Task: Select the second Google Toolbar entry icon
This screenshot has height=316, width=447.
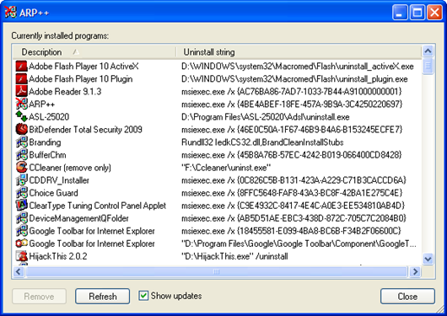Action: click(x=21, y=244)
